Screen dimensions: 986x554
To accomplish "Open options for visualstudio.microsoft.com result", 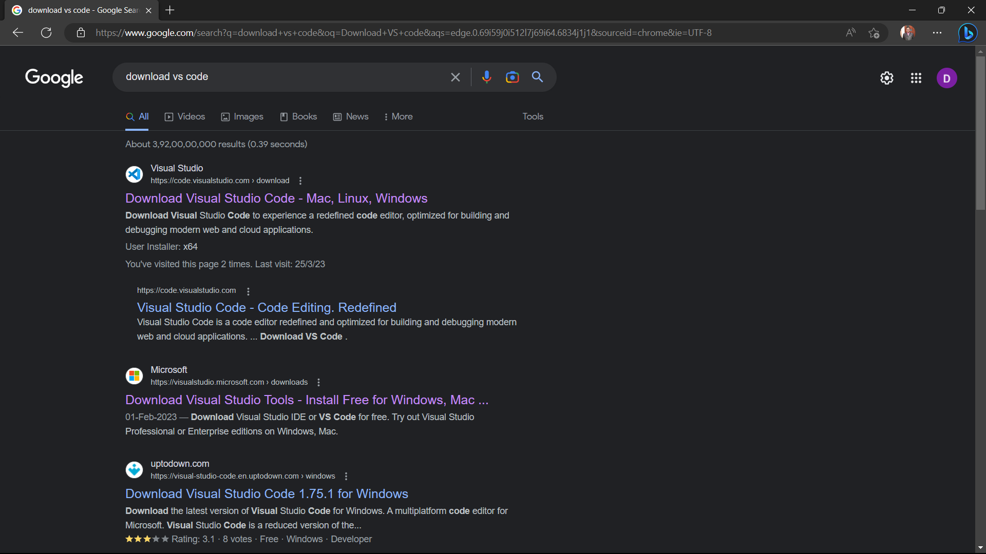I will tap(318, 382).
